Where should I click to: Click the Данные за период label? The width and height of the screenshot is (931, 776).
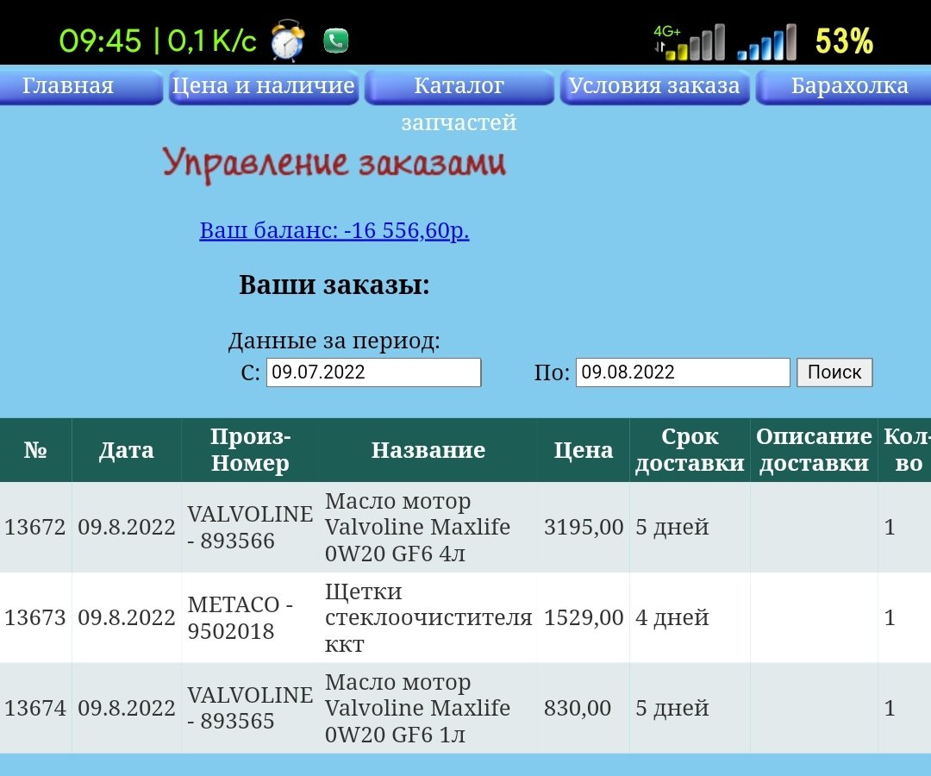334,341
